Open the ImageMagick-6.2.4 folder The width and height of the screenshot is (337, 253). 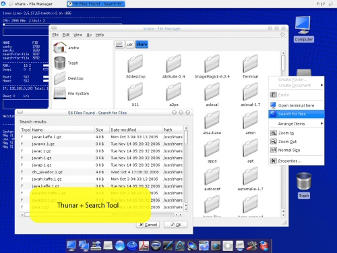pos(212,66)
